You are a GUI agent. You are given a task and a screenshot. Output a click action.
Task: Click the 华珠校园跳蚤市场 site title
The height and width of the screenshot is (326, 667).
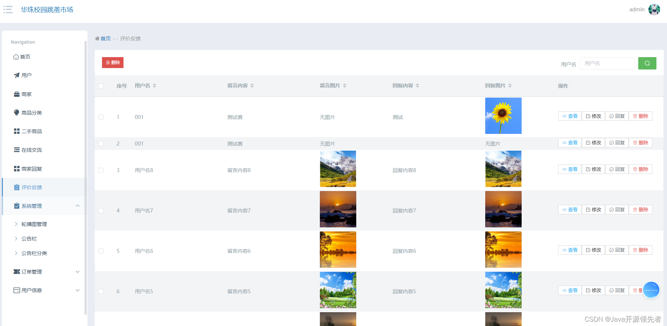pos(47,9)
